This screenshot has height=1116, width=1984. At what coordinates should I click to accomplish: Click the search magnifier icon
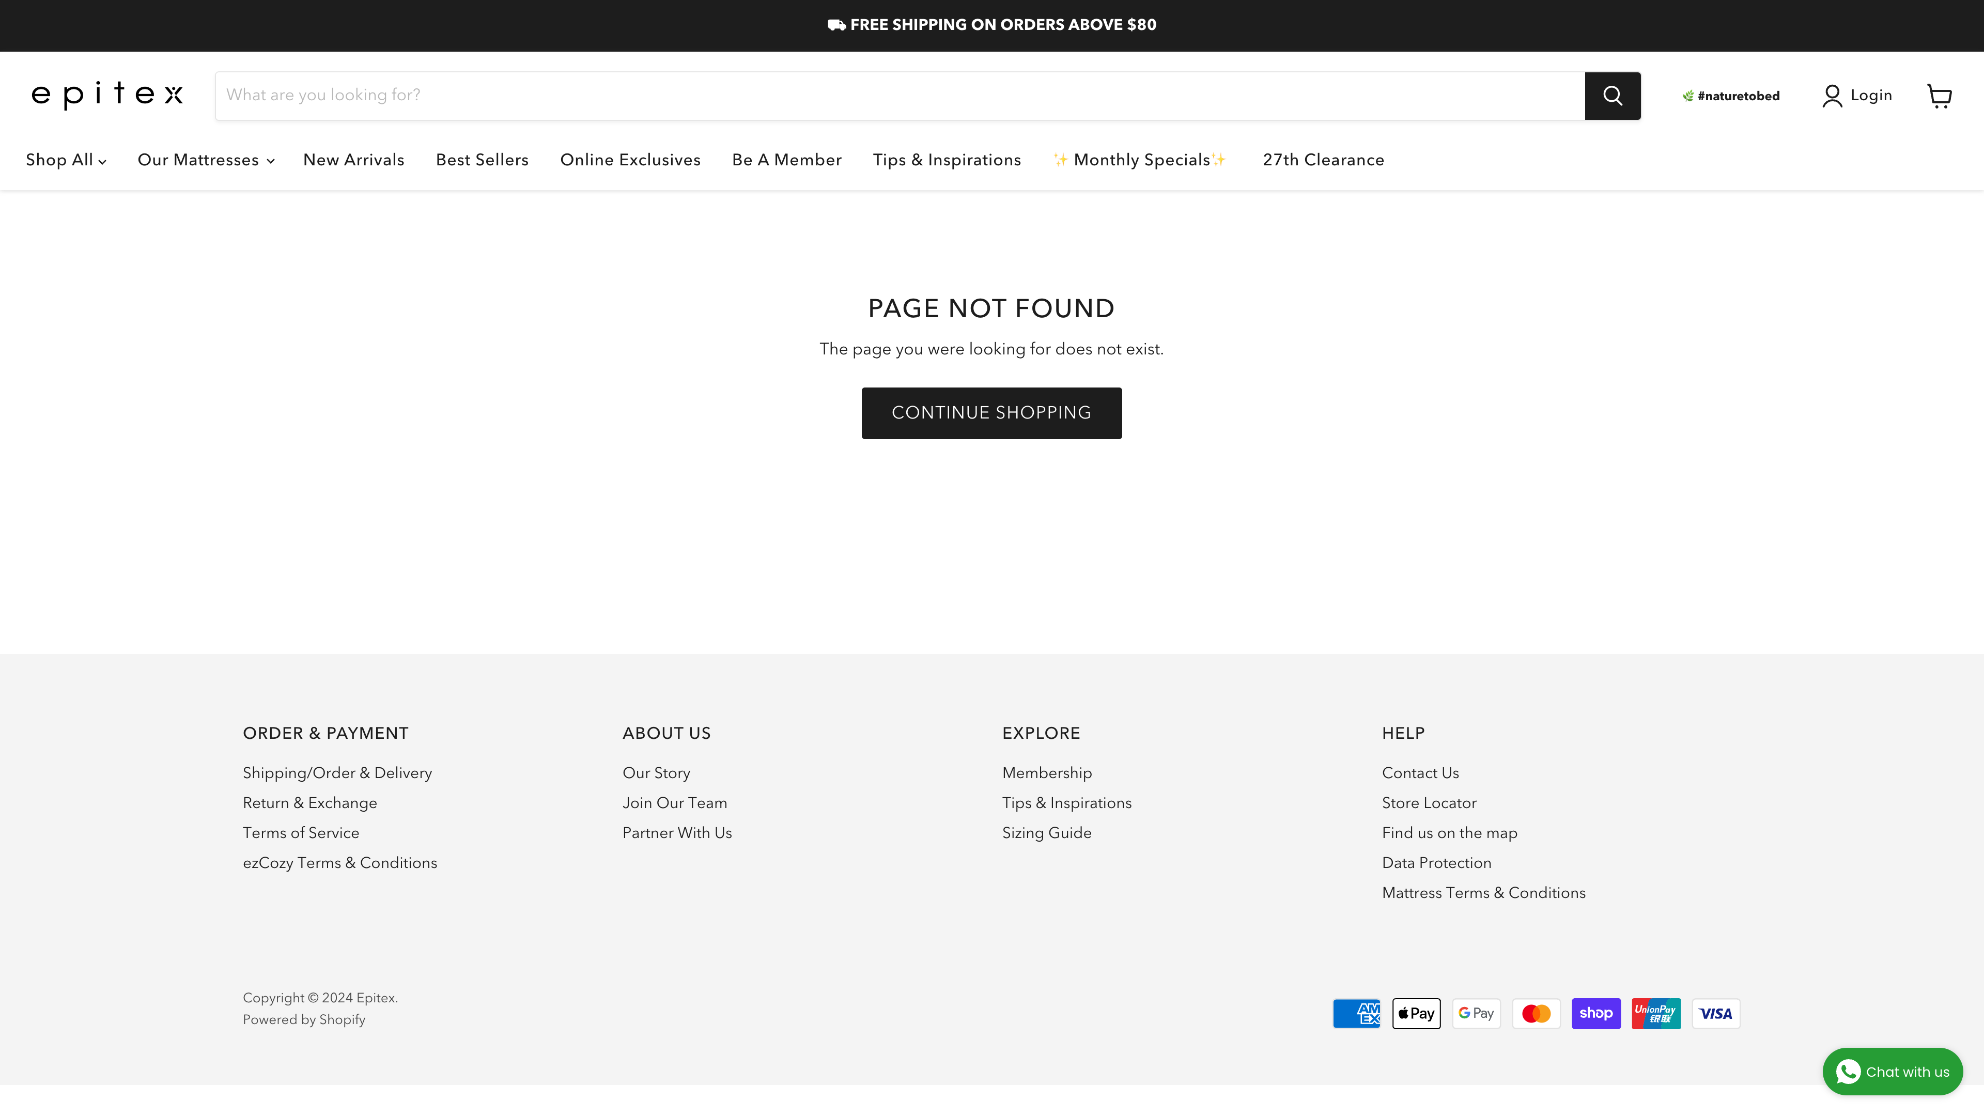point(1613,95)
